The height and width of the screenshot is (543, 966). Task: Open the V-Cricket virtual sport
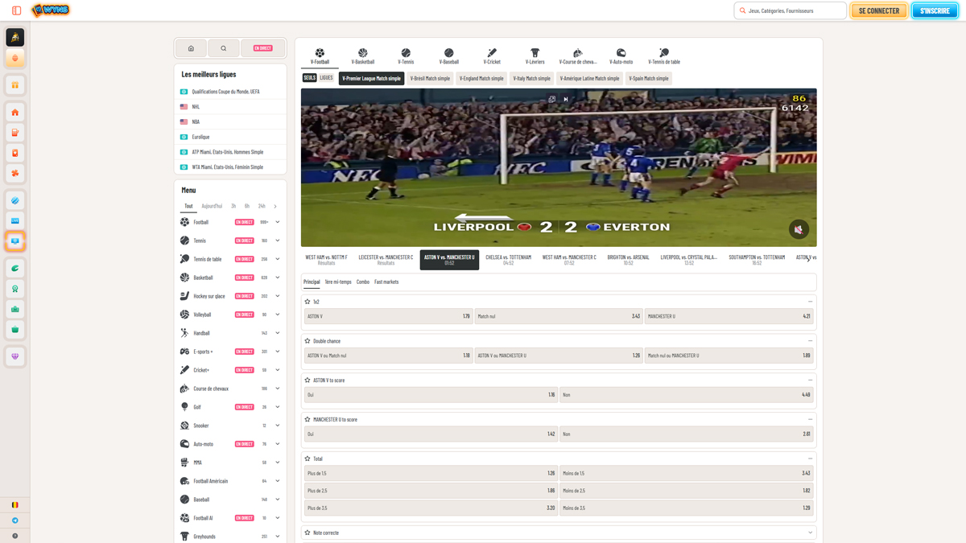pos(492,56)
